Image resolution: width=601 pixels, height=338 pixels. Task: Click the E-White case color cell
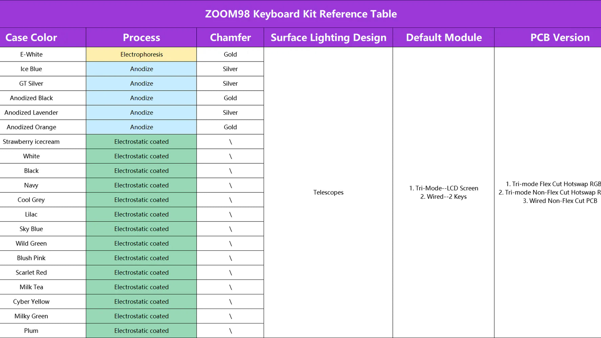(x=31, y=54)
